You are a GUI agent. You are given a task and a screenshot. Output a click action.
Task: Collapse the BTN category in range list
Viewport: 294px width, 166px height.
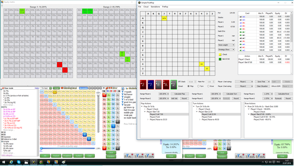[x=2, y=107]
